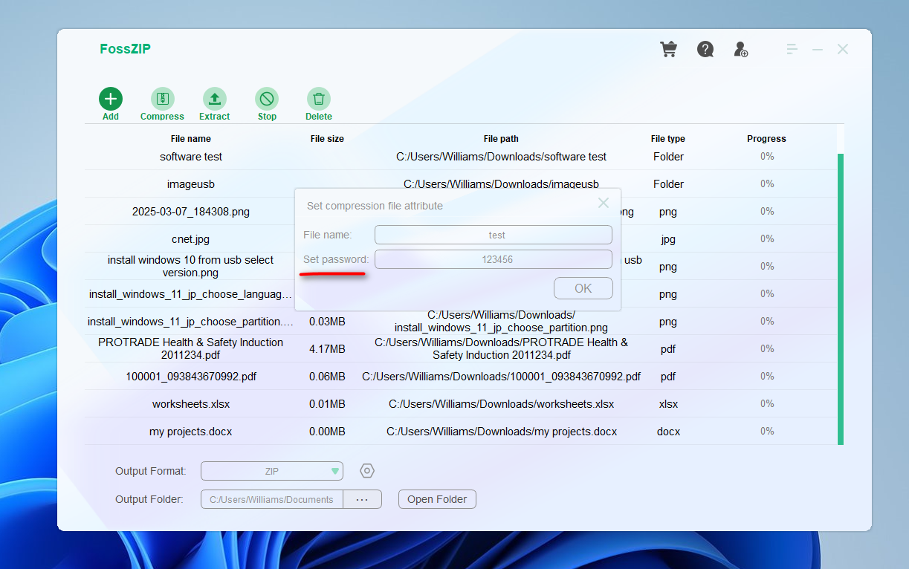Click the green Add files icon
The image size is (909, 569).
(x=111, y=99)
